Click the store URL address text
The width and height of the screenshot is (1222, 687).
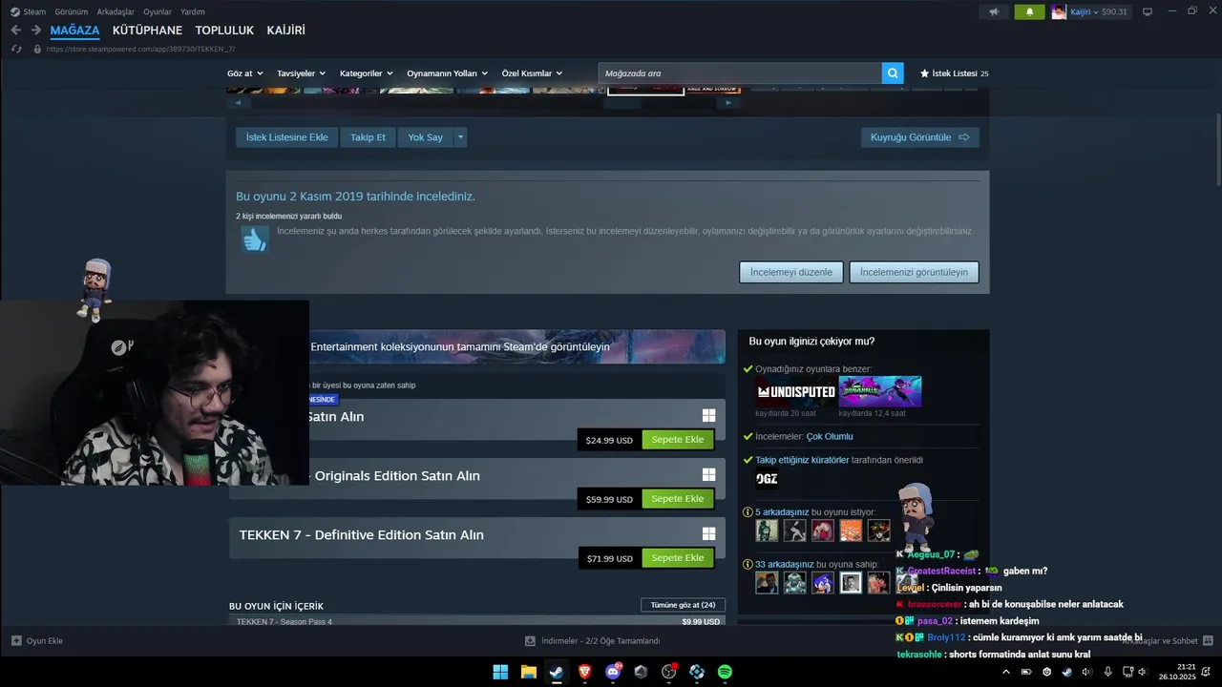pos(140,49)
